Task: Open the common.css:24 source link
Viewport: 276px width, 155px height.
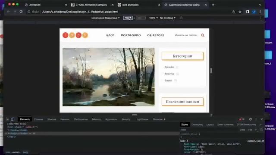Action: coord(256,141)
